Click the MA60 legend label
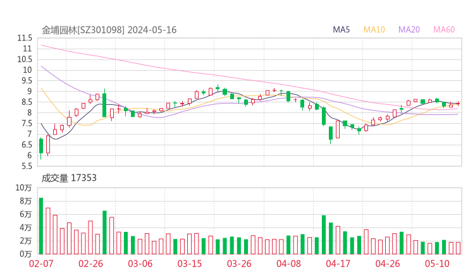Screen dimensions: 468x278 coord(444,30)
